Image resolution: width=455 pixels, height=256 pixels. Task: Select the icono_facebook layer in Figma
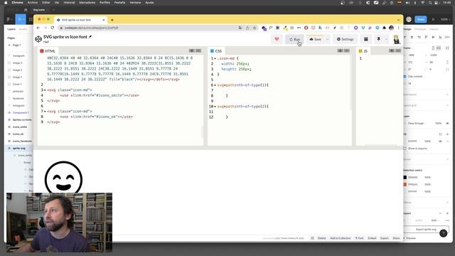[22, 141]
